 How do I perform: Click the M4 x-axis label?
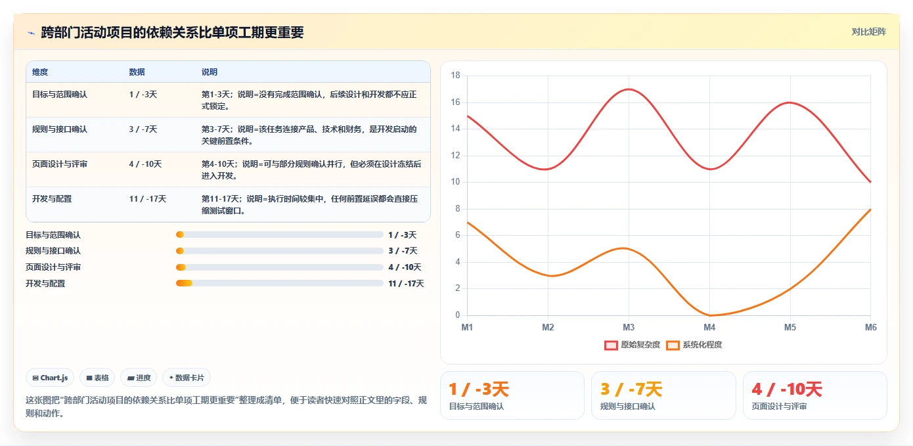709,327
